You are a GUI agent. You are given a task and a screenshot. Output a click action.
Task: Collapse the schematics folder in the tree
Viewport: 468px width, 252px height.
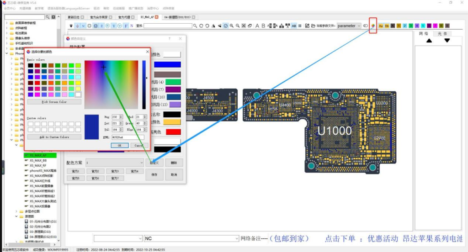[x=16, y=216]
